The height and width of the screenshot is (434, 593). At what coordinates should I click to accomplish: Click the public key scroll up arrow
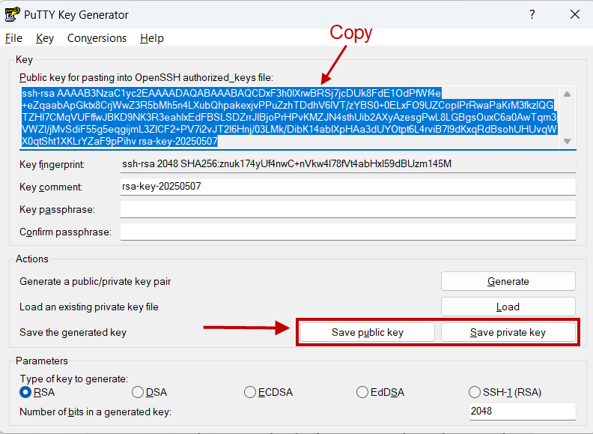coord(567,94)
